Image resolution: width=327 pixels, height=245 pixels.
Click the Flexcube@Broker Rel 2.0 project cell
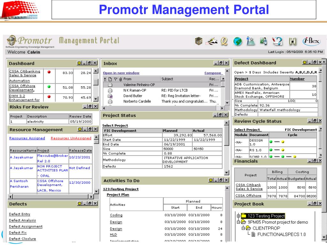pos(53,158)
